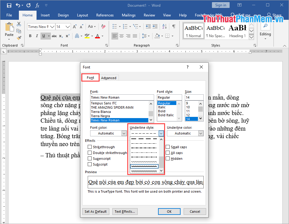The image size is (289, 224).
Task: Show paragraph marks with the ¶ icon
Action: point(174,26)
